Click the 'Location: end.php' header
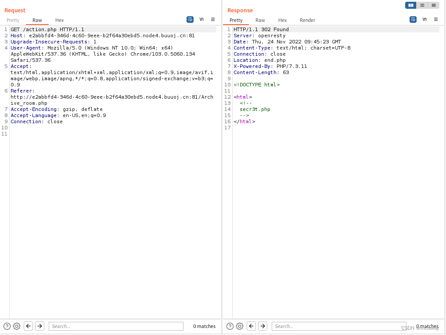 click(x=259, y=60)
